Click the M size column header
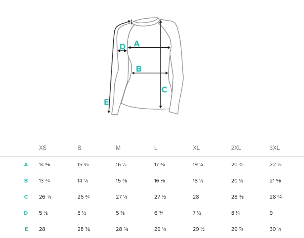This screenshot has width=304, height=238. click(118, 148)
